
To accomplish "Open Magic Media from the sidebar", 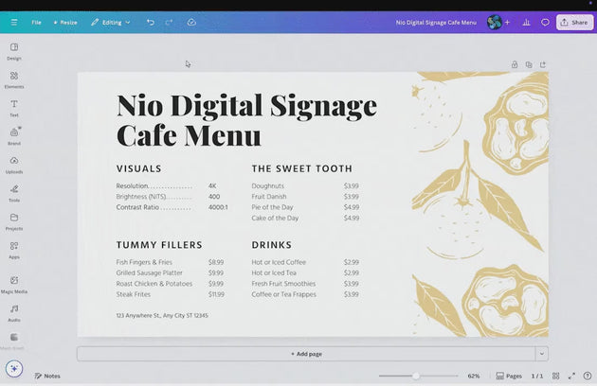I will click(x=14, y=283).
